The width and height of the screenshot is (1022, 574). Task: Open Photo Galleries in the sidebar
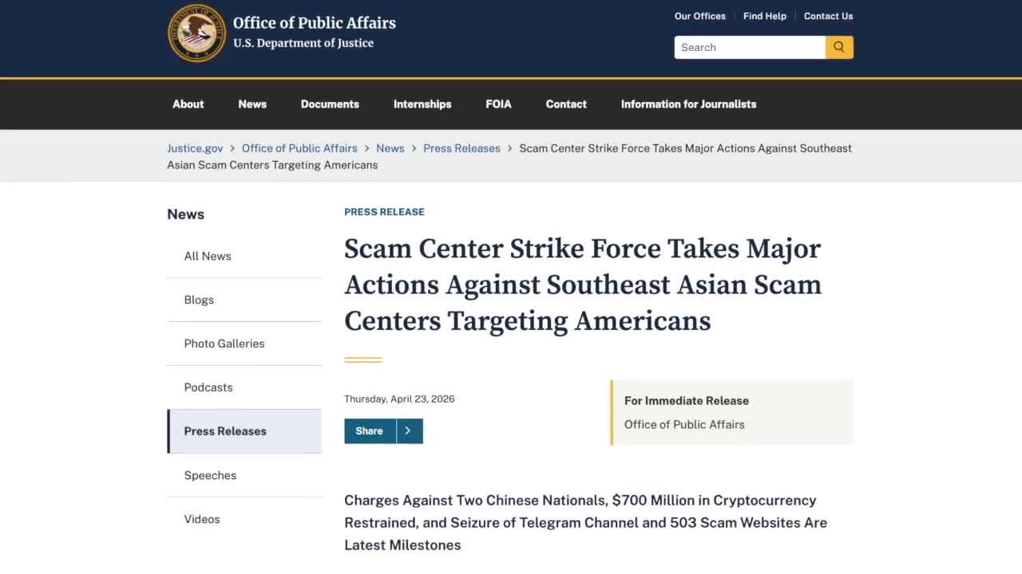click(x=224, y=344)
